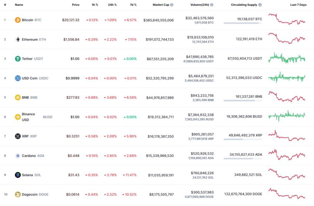Viewport: 314px width, 206px height.
Task: Sort the table by Price column
Action: coord(76,5)
